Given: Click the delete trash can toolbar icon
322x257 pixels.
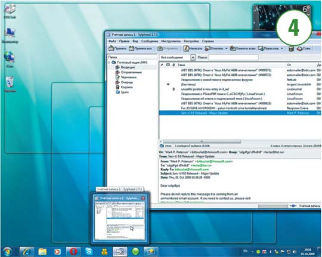Looking at the screenshot, I should pyautogui.click(x=291, y=48).
